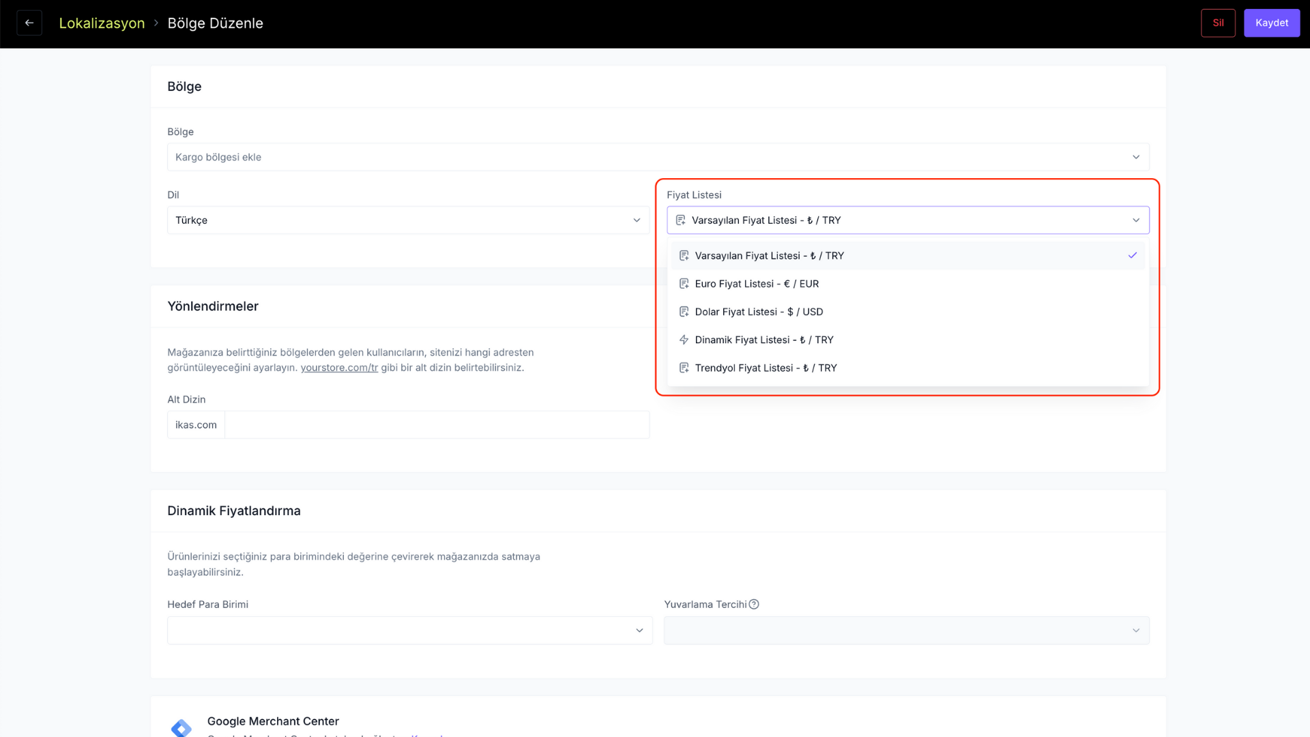The image size is (1310, 737).
Task: Select Euro Fiyat Listesi - € / EUR option
Action: pyautogui.click(x=907, y=283)
